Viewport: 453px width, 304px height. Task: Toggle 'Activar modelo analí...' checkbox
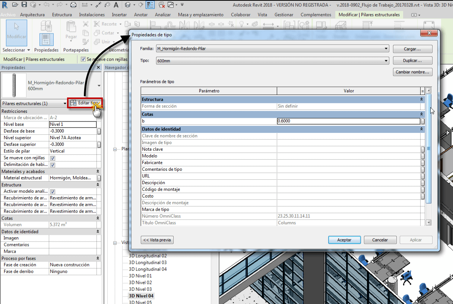(x=53, y=192)
